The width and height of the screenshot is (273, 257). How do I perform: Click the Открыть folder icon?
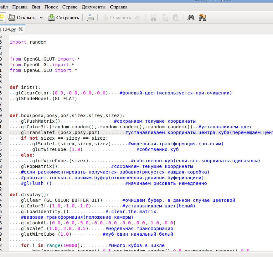tap(12, 18)
